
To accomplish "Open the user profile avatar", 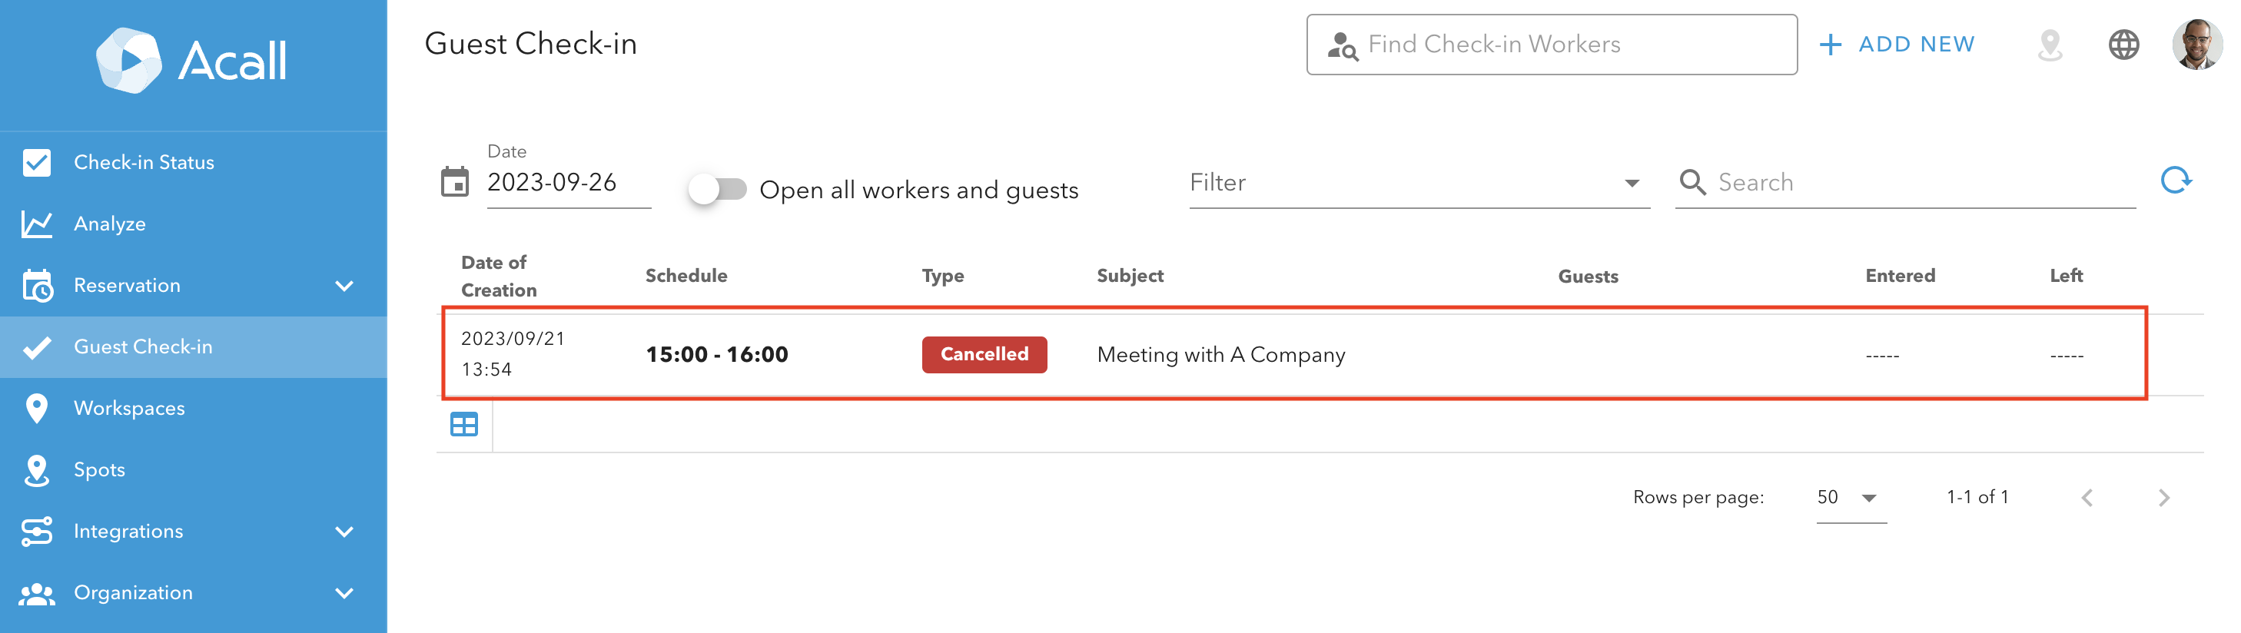I will [x=2197, y=45].
